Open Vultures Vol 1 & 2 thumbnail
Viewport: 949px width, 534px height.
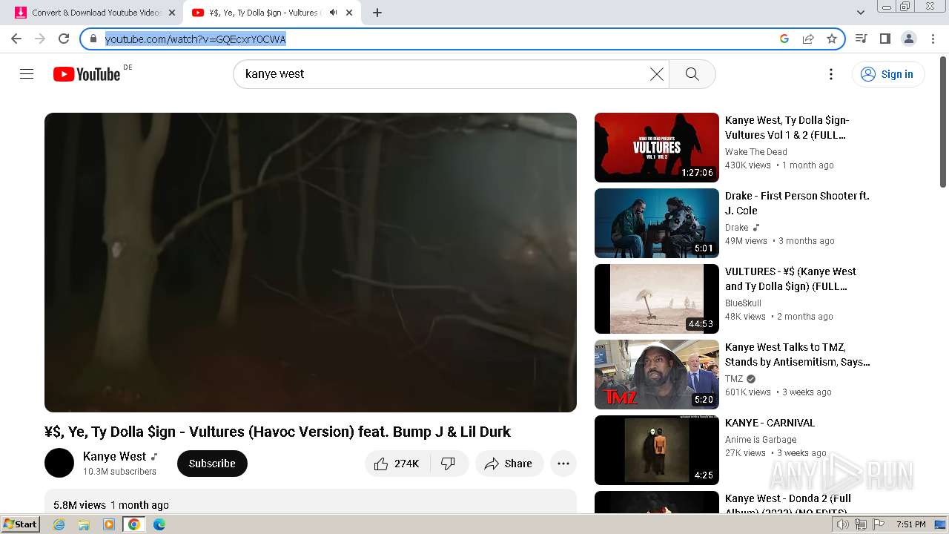[x=657, y=148]
